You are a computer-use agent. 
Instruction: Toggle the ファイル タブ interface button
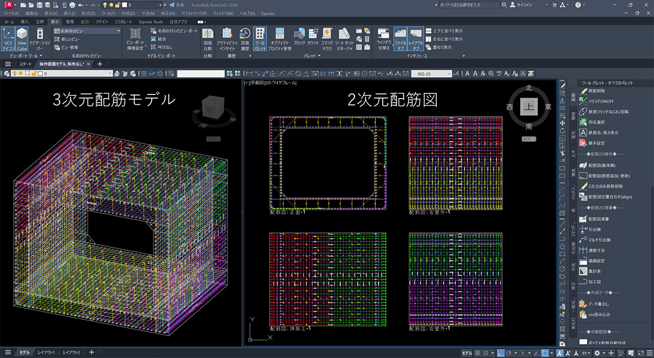[401, 39]
